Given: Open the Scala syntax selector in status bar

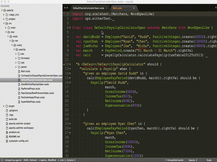Looking at the screenshot, I should coord(209,160).
